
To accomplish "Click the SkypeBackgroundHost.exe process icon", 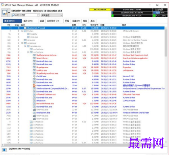I will pyautogui.click(x=34, y=73).
